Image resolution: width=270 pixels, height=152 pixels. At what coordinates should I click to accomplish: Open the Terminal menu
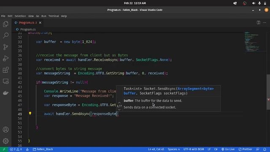(x=54, y=16)
